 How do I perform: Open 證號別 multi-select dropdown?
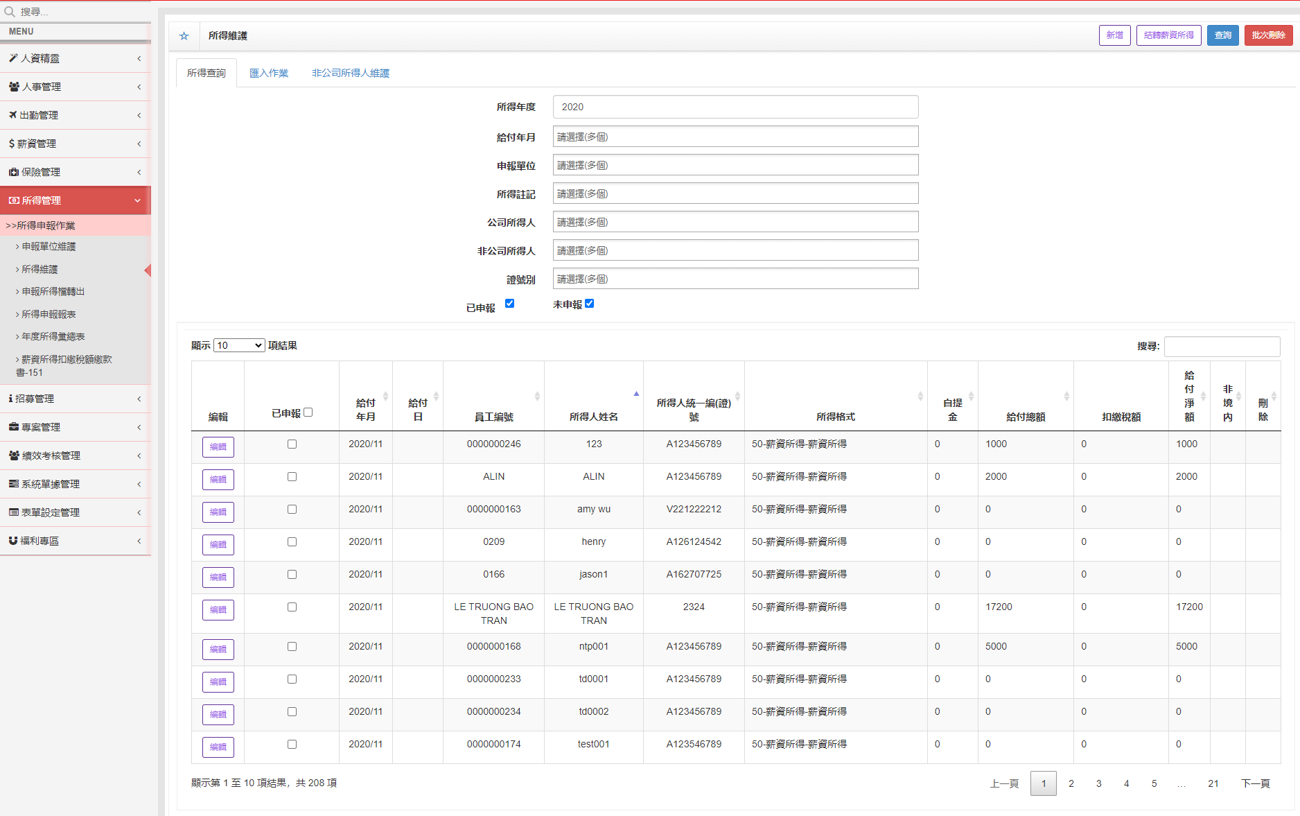pyautogui.click(x=735, y=279)
